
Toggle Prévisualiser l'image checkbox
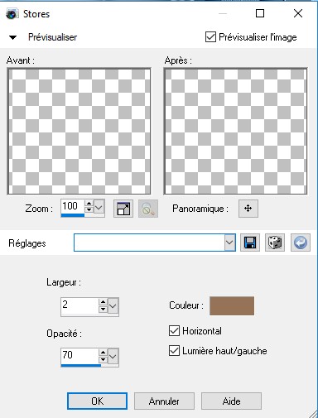pos(210,37)
